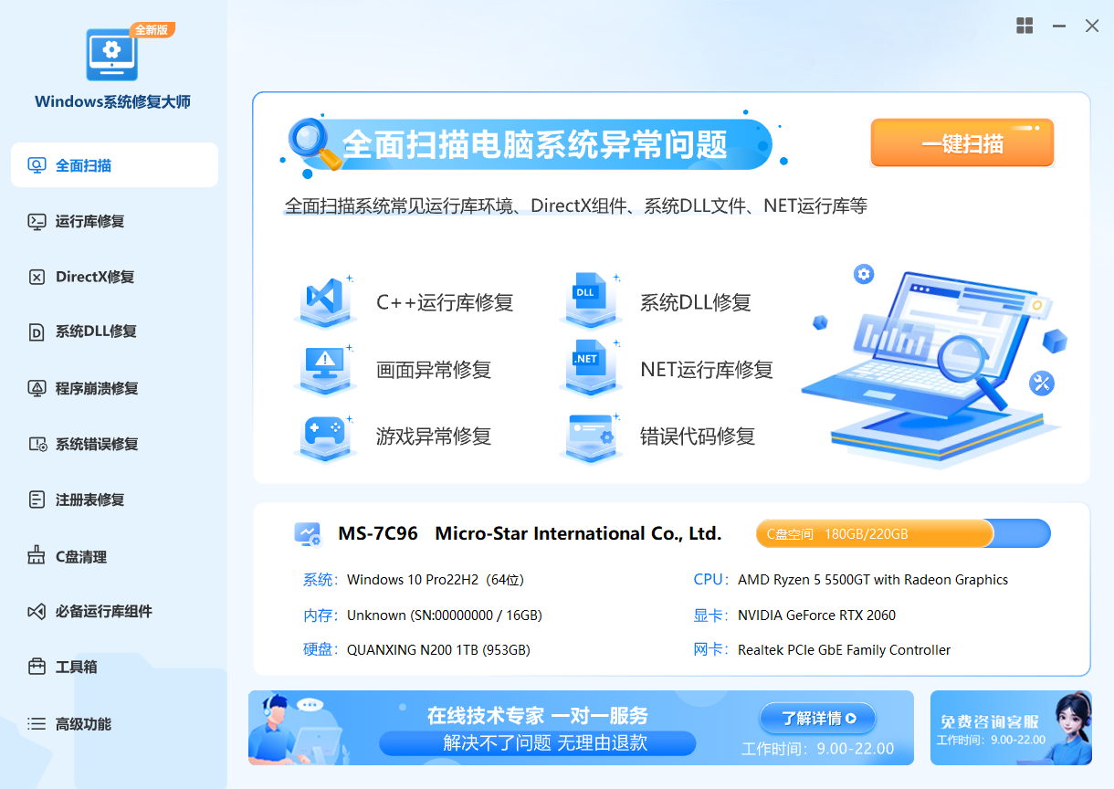
Task: Open 注册表修复 page
Action: click(114, 500)
